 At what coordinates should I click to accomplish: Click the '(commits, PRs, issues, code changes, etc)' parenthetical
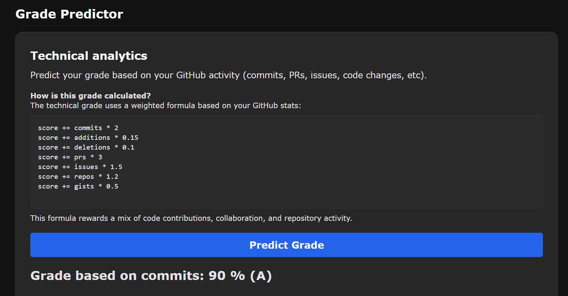pos(334,75)
